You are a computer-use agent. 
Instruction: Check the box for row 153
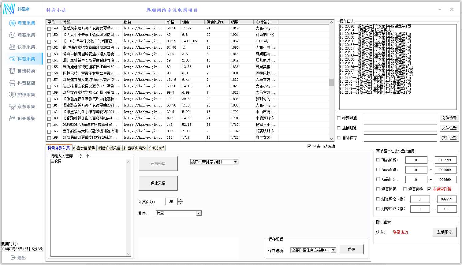[49, 54]
